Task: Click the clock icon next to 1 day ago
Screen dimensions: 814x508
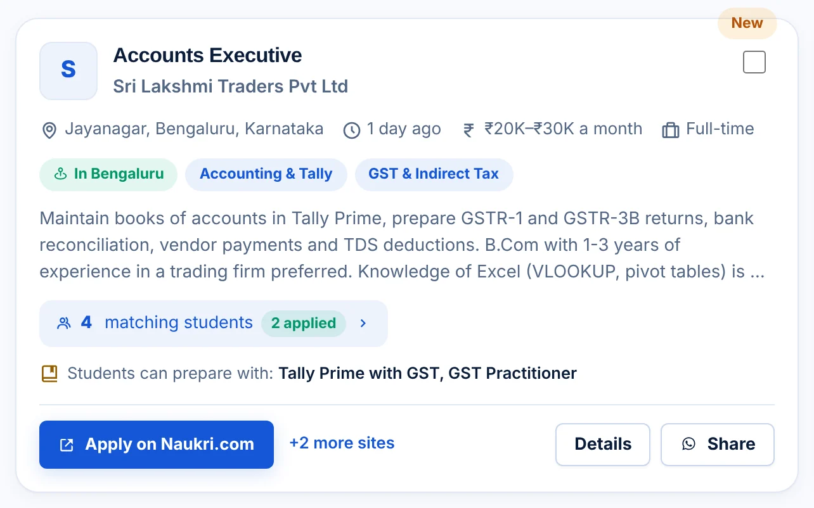Action: [352, 130]
